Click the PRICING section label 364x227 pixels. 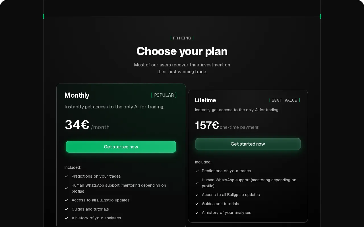(x=182, y=38)
